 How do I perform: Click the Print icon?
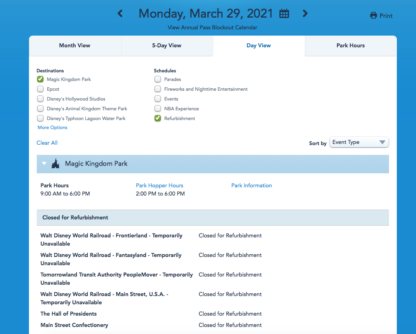pyautogui.click(x=373, y=16)
